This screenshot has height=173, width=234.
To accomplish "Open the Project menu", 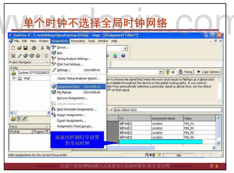I will 44,41.
